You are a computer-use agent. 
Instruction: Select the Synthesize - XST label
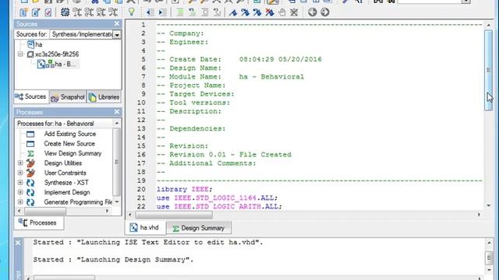66,183
